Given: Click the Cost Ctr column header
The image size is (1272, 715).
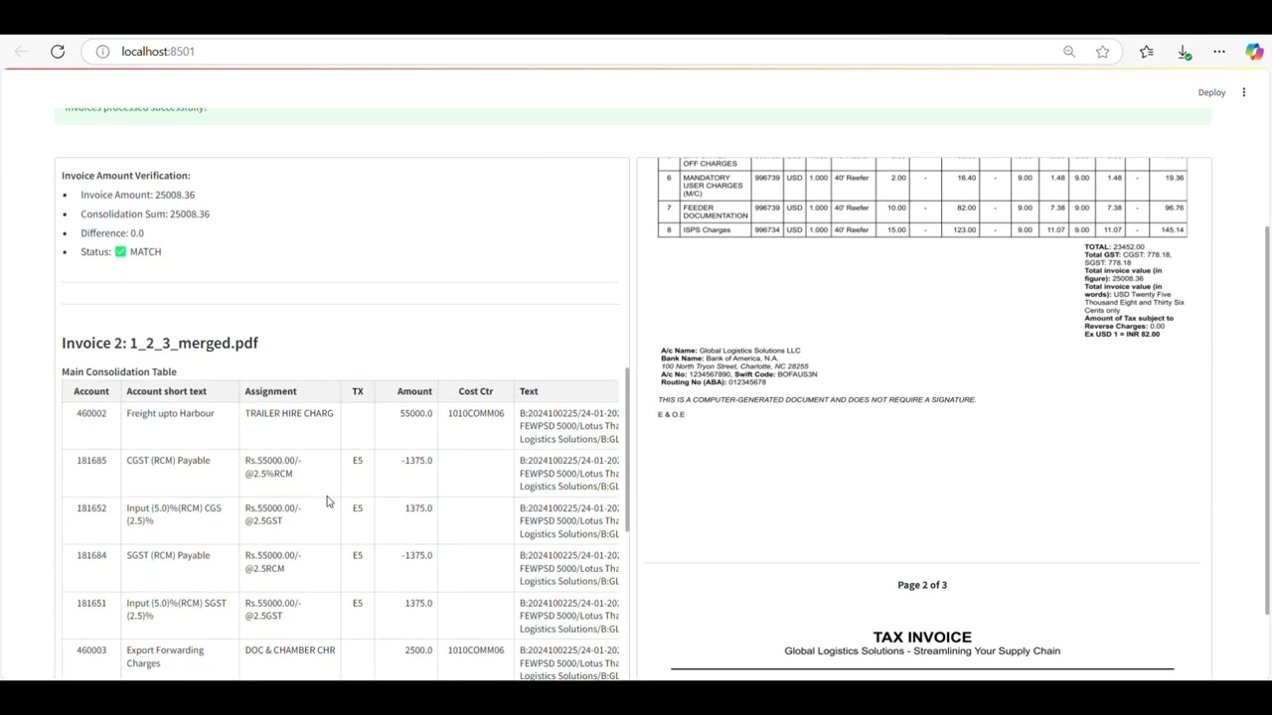Looking at the screenshot, I should (x=476, y=391).
